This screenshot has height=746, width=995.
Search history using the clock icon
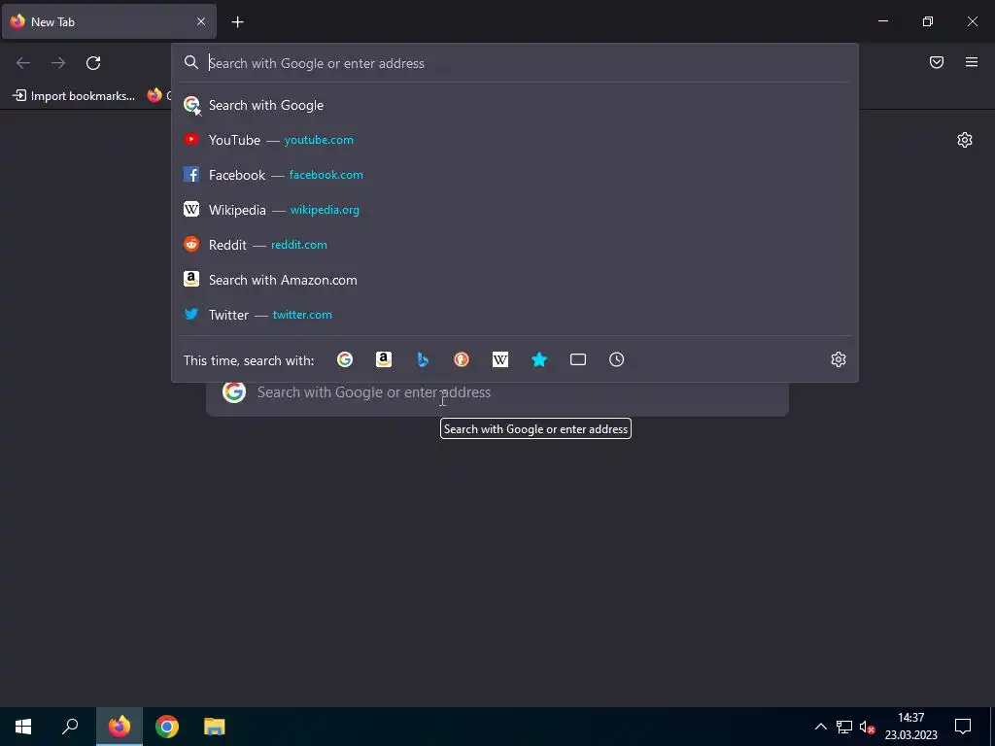(616, 359)
